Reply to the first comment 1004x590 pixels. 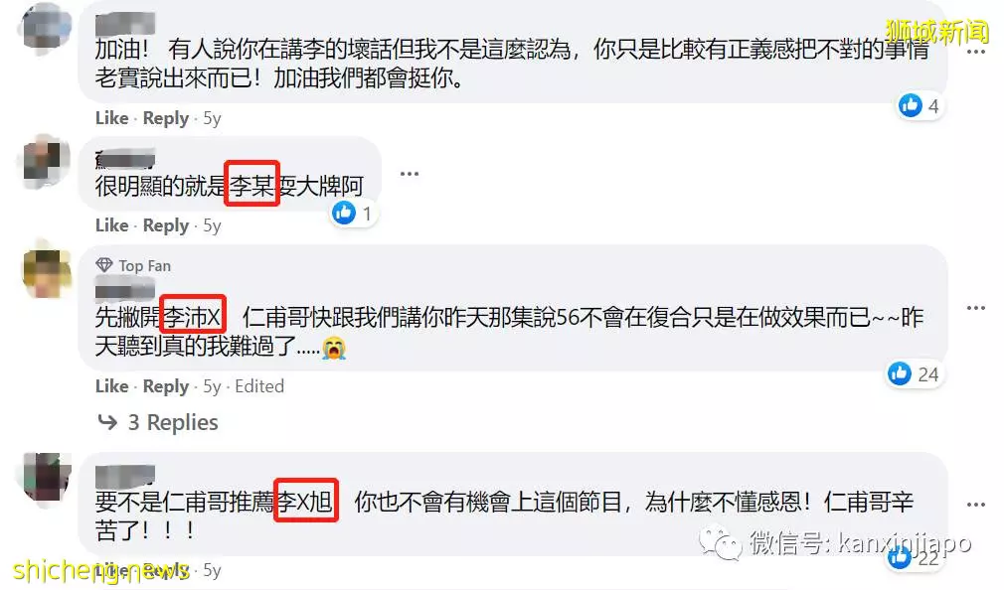tap(166, 118)
